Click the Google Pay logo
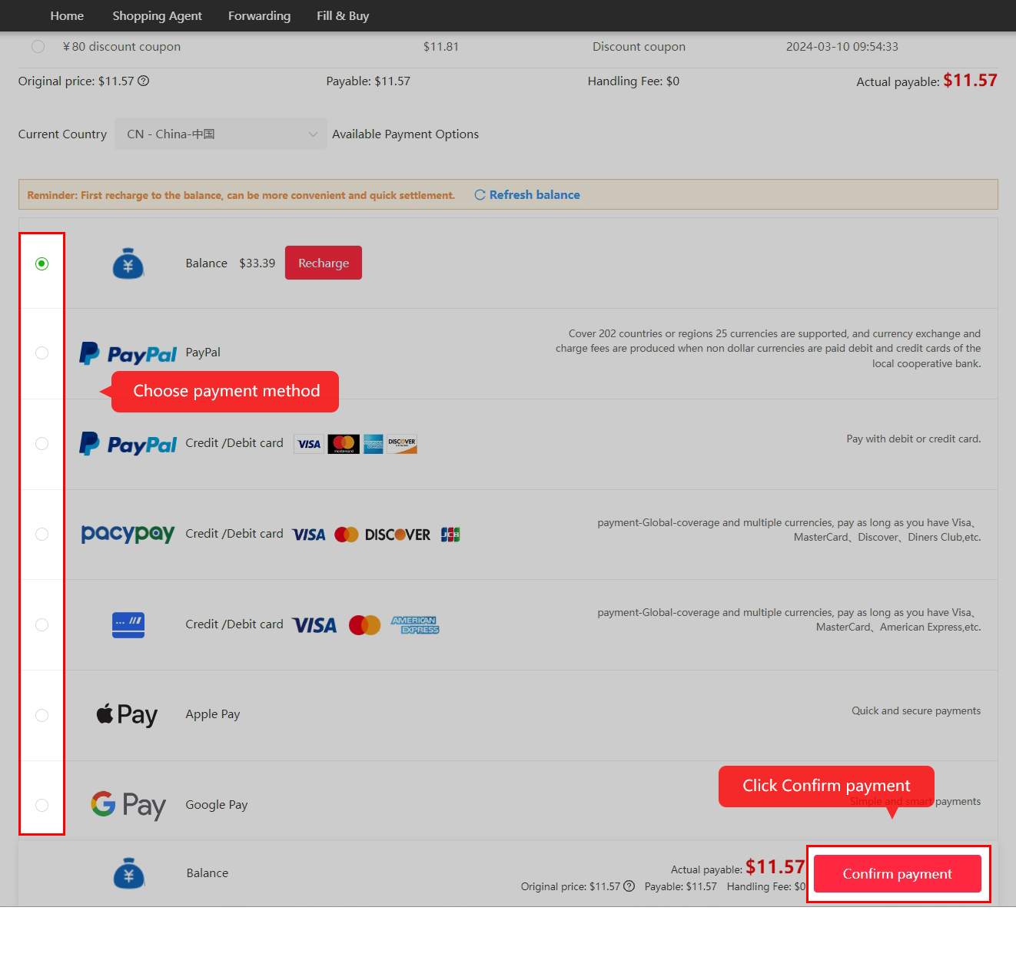This screenshot has width=1016, height=957. click(128, 805)
